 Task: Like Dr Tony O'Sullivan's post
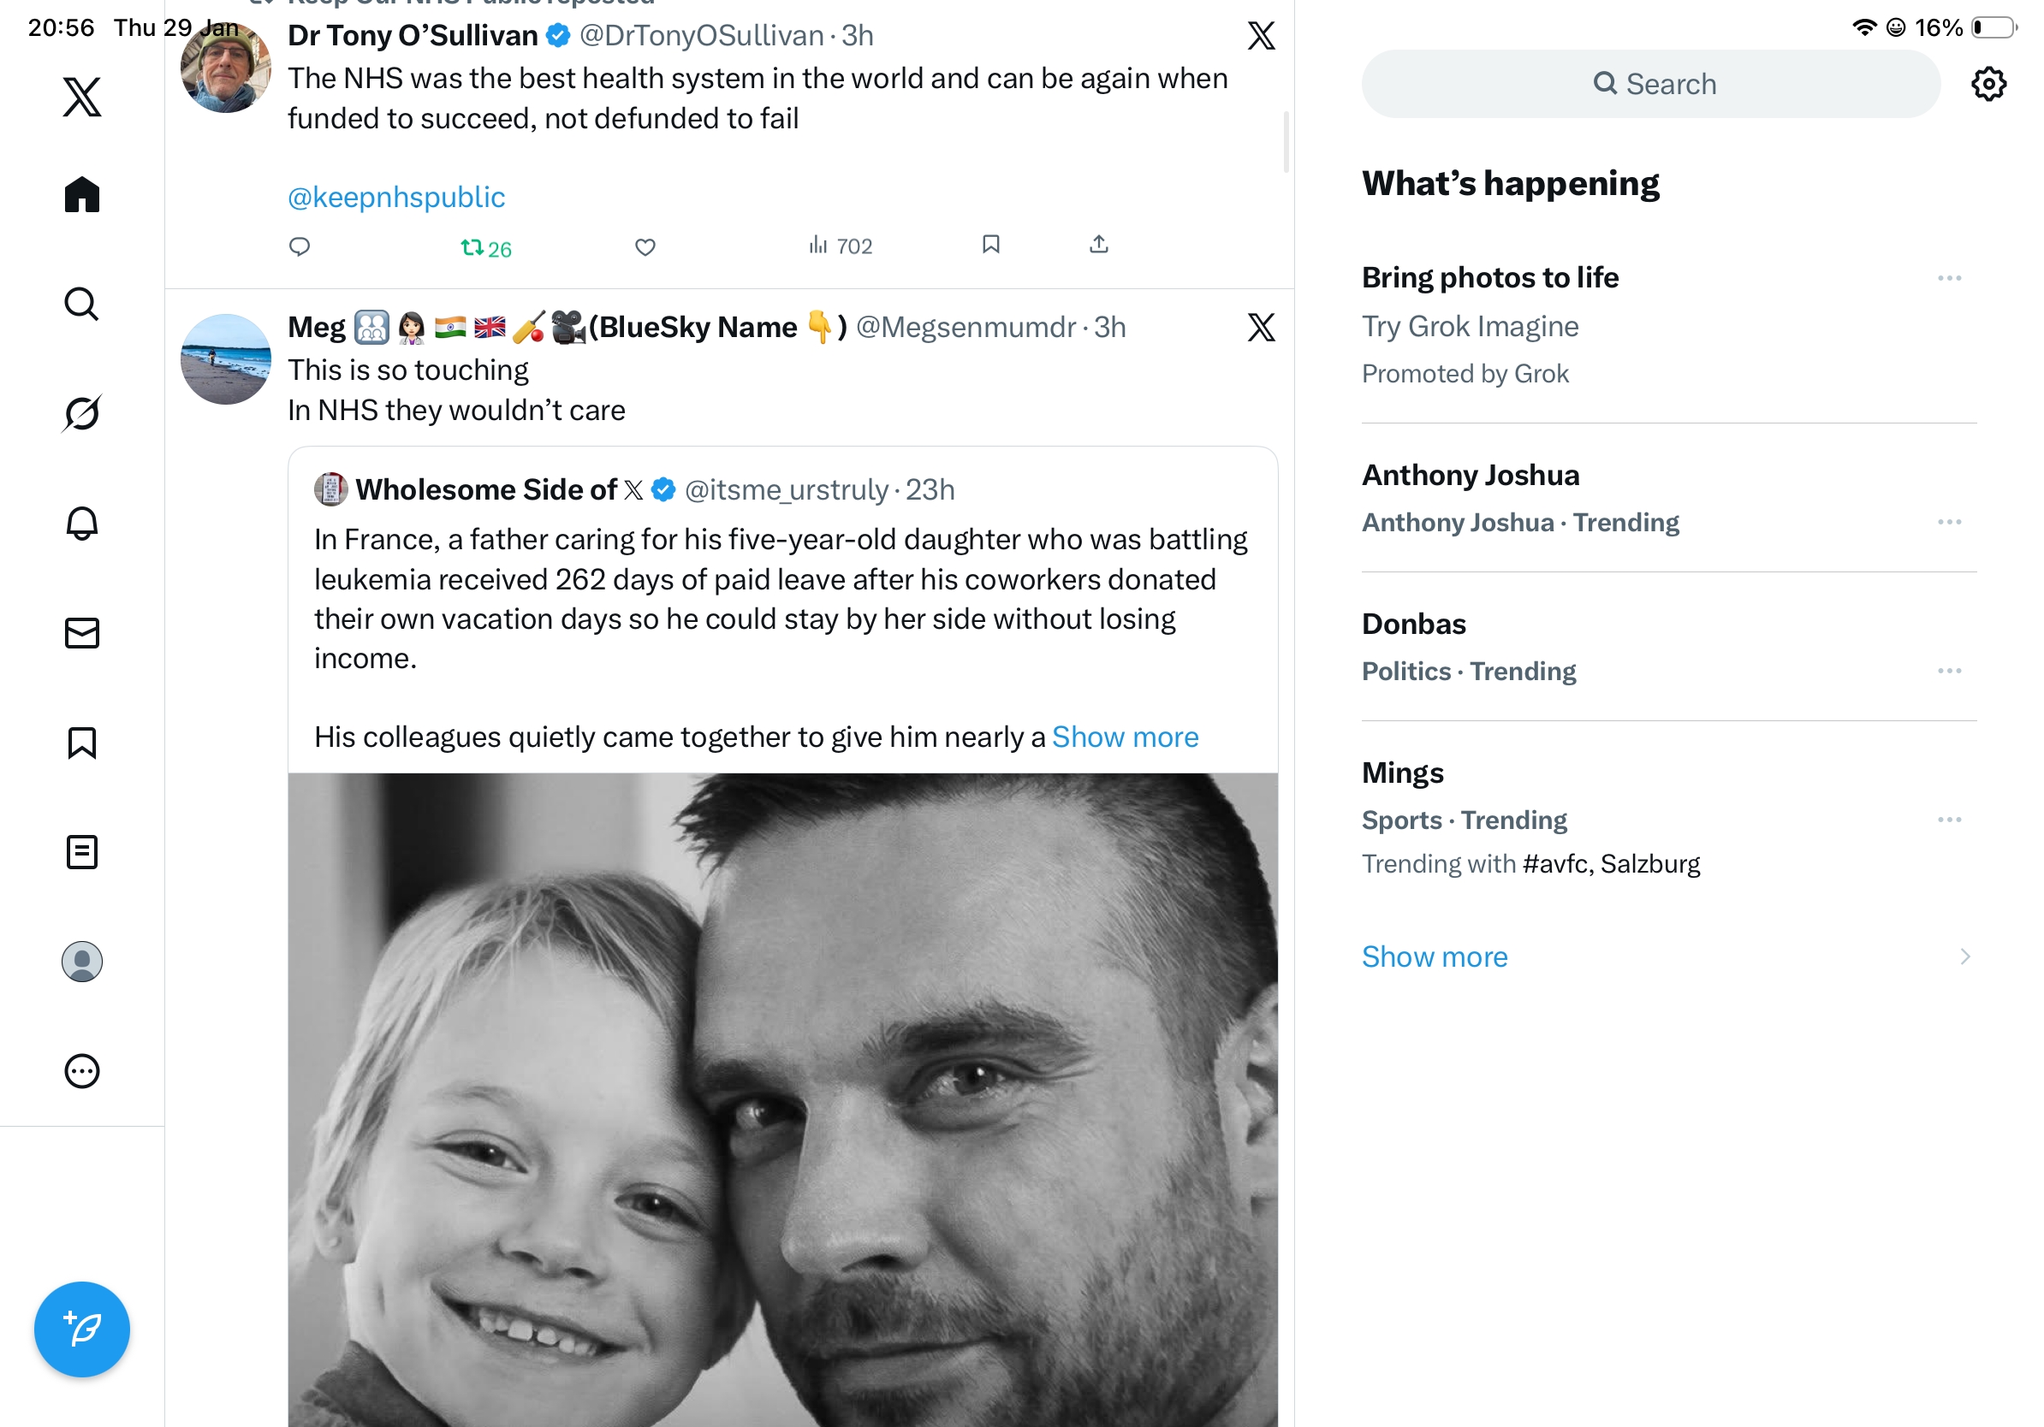tap(645, 246)
